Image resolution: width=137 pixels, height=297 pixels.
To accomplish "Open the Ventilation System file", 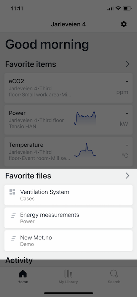I will point(68,195).
